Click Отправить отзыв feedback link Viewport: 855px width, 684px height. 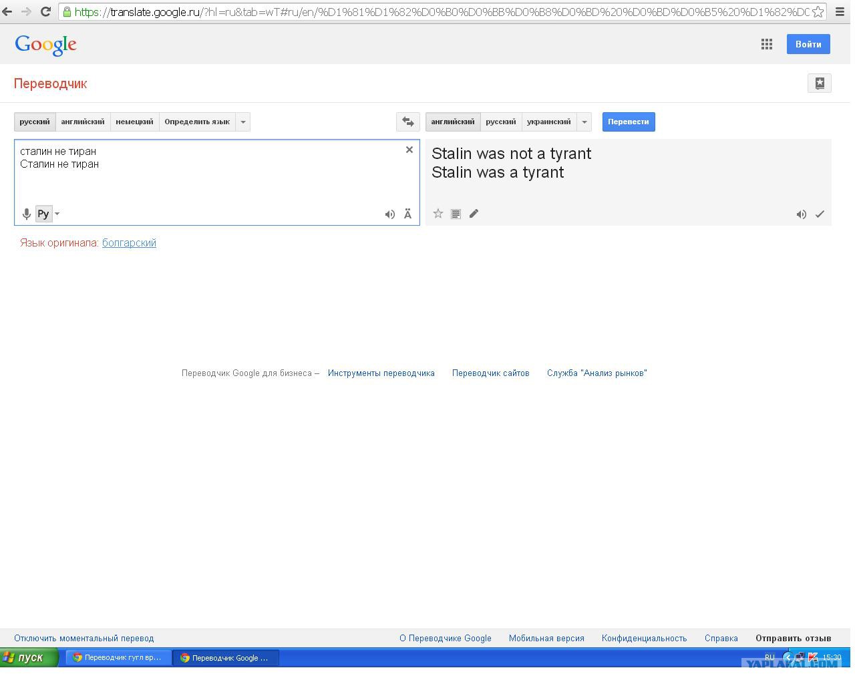coord(794,638)
